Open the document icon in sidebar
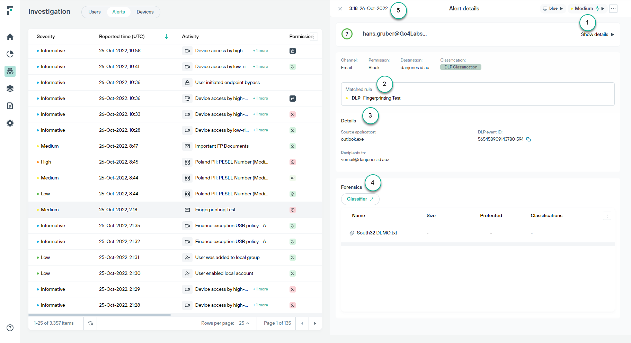The image size is (631, 343). 10,106
